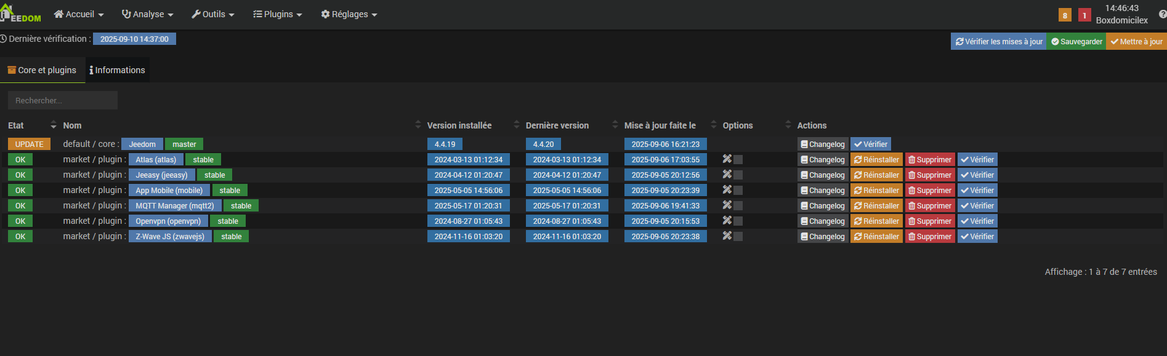The image size is (1167, 356).
Task: Click the Jeedom logo icon
Action: (20, 14)
